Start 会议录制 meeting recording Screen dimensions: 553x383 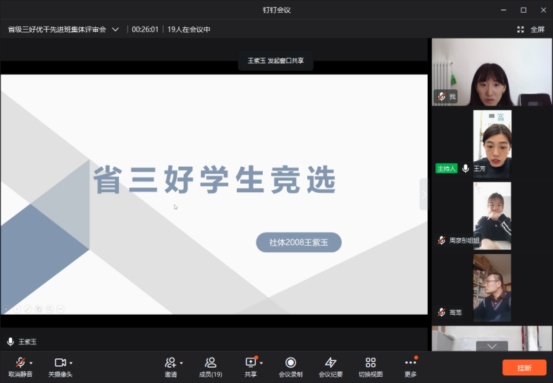[x=290, y=366]
